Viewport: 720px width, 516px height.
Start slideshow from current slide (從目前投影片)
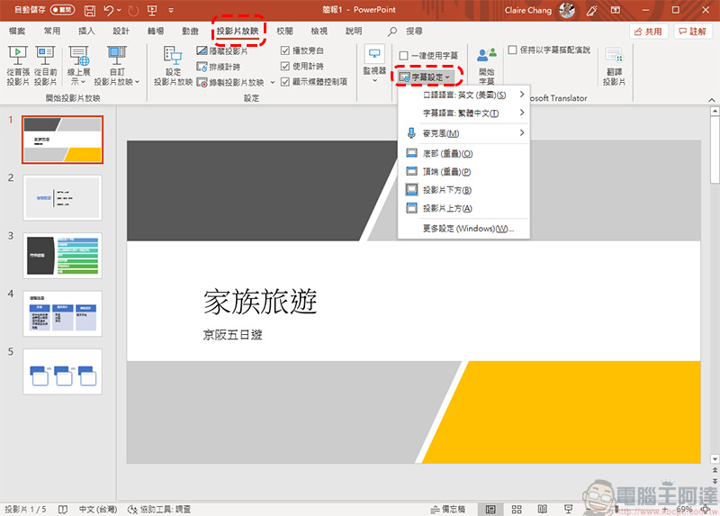46,66
